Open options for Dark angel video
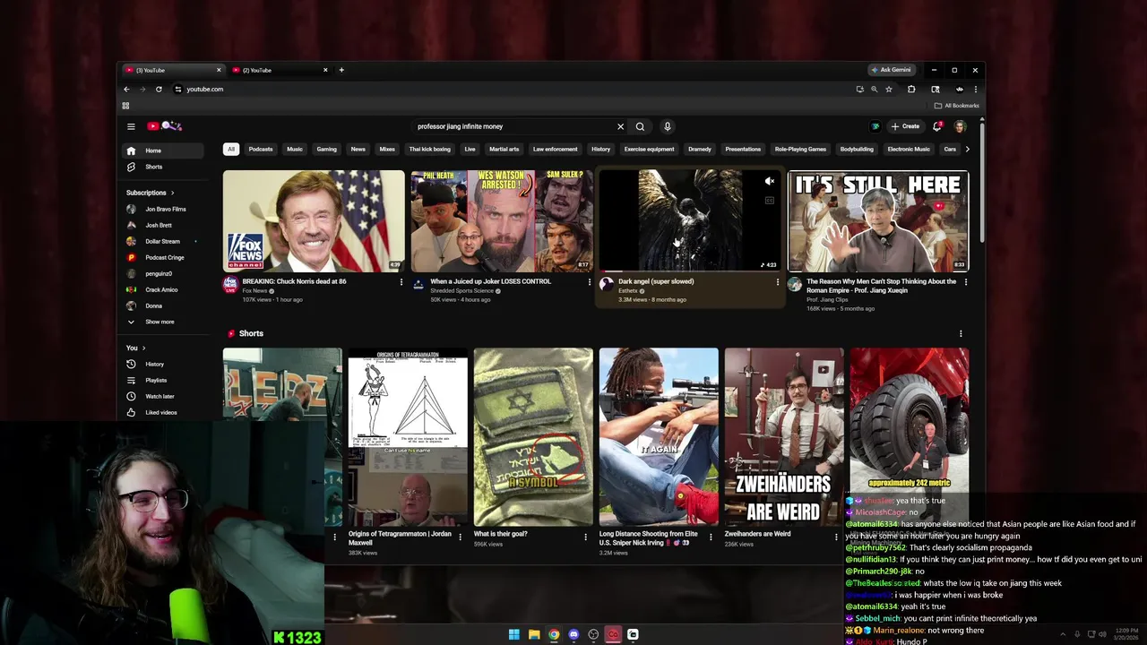Viewport: 1147px width, 645px height. (x=778, y=282)
